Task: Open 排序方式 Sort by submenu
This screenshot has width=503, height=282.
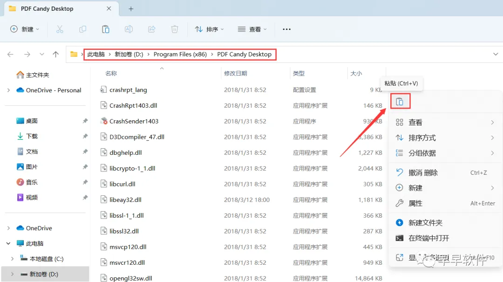Action: [445, 138]
